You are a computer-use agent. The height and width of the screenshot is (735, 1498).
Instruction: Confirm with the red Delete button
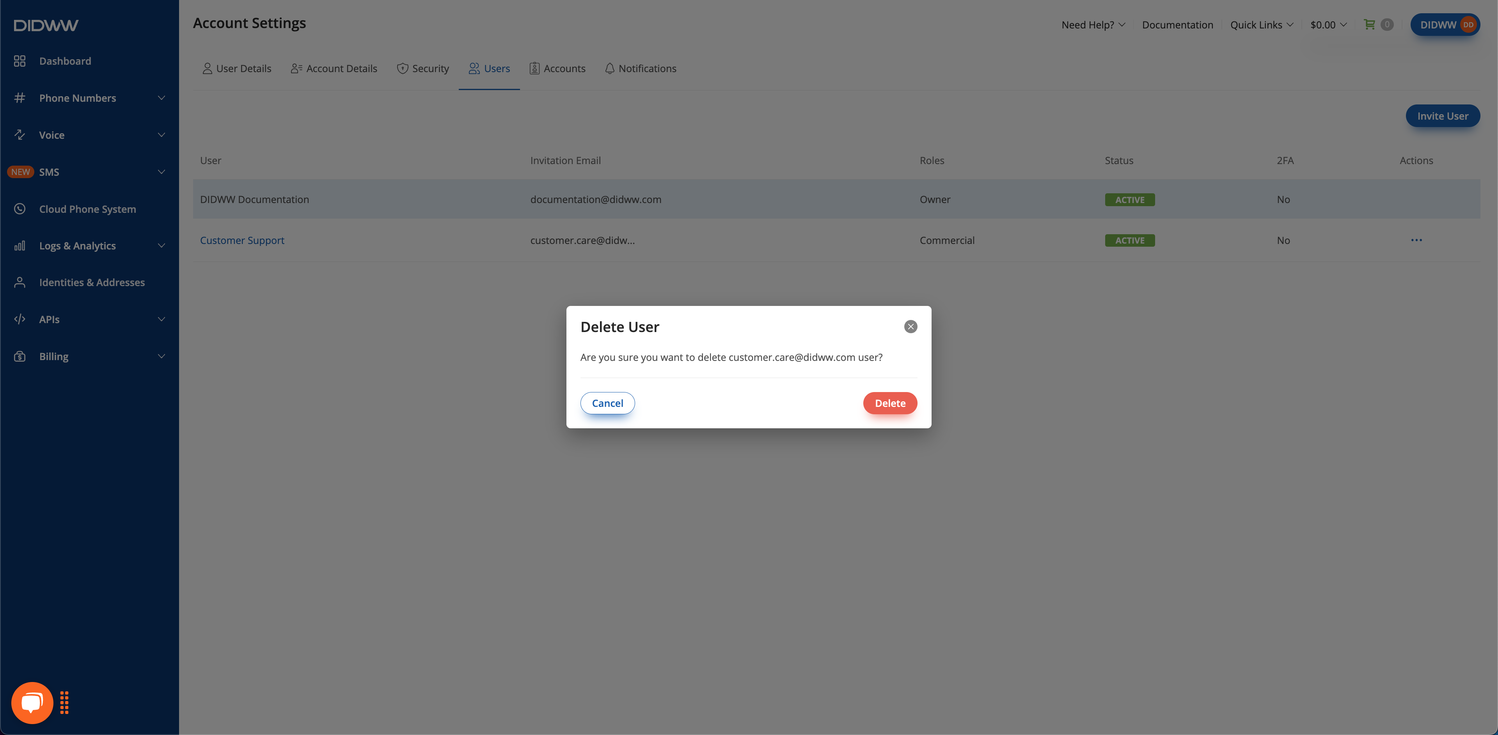pyautogui.click(x=890, y=403)
